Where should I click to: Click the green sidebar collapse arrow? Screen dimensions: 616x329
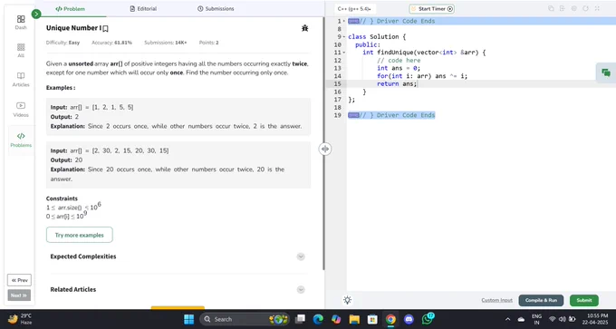36,15
